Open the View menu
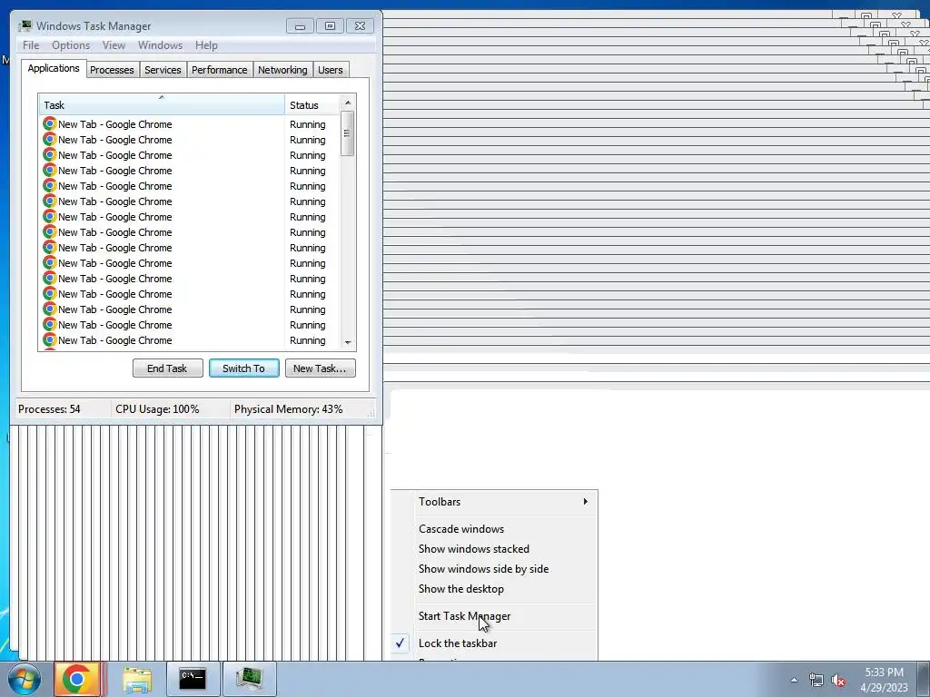The image size is (930, 697). point(114,45)
